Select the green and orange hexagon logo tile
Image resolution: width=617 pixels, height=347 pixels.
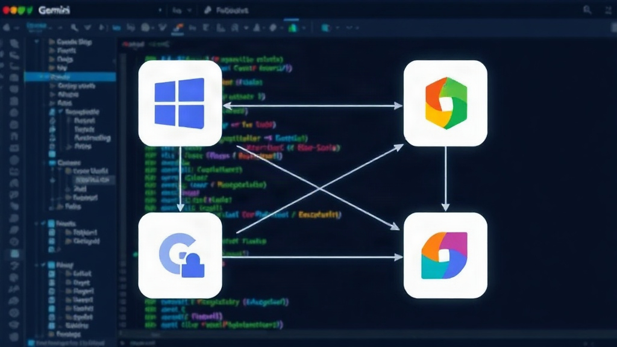point(445,103)
